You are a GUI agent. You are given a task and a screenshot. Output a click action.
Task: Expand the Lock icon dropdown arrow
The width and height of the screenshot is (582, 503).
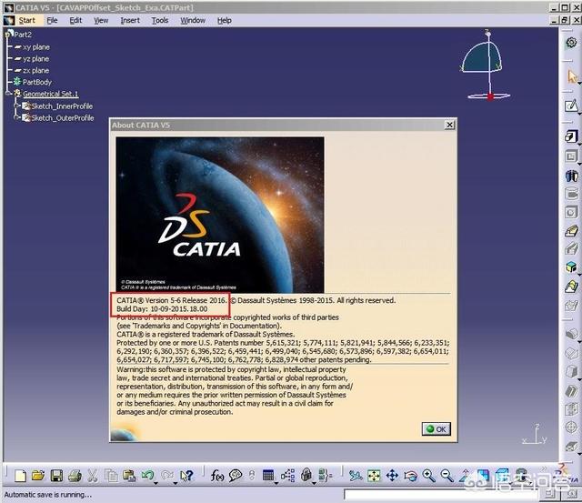pos(314,483)
